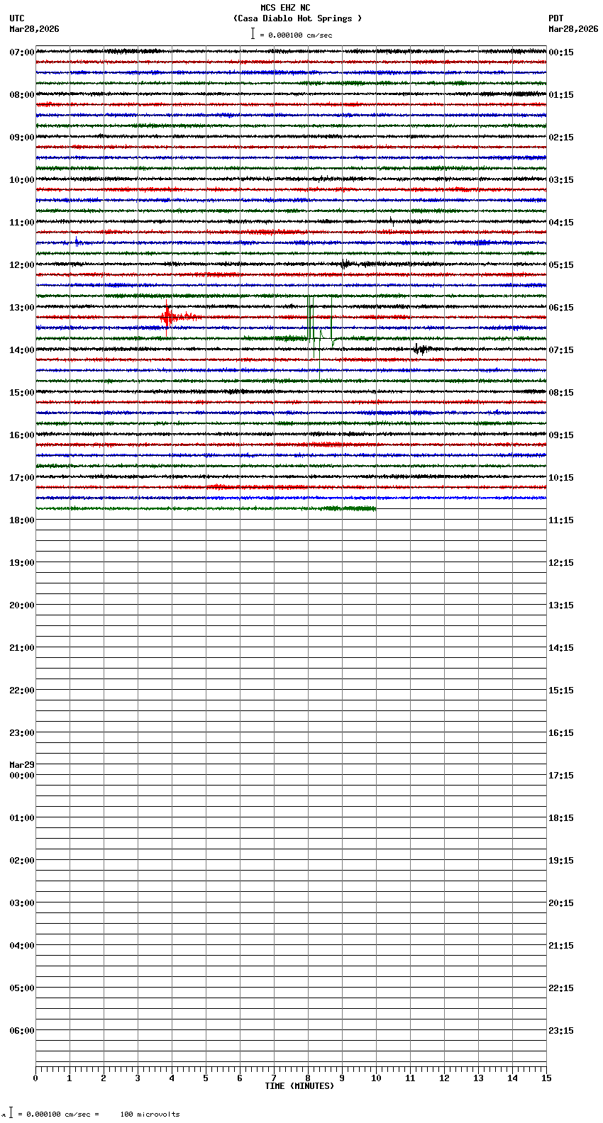Click the blue blip on the 11:30 trace
This screenshot has height=1123, width=603.
coord(77,242)
